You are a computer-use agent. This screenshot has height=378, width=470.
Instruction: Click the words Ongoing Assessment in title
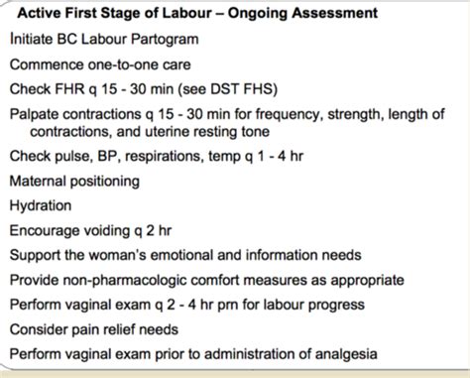point(302,14)
